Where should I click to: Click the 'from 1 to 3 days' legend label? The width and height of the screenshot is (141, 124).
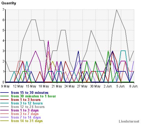click(25, 110)
